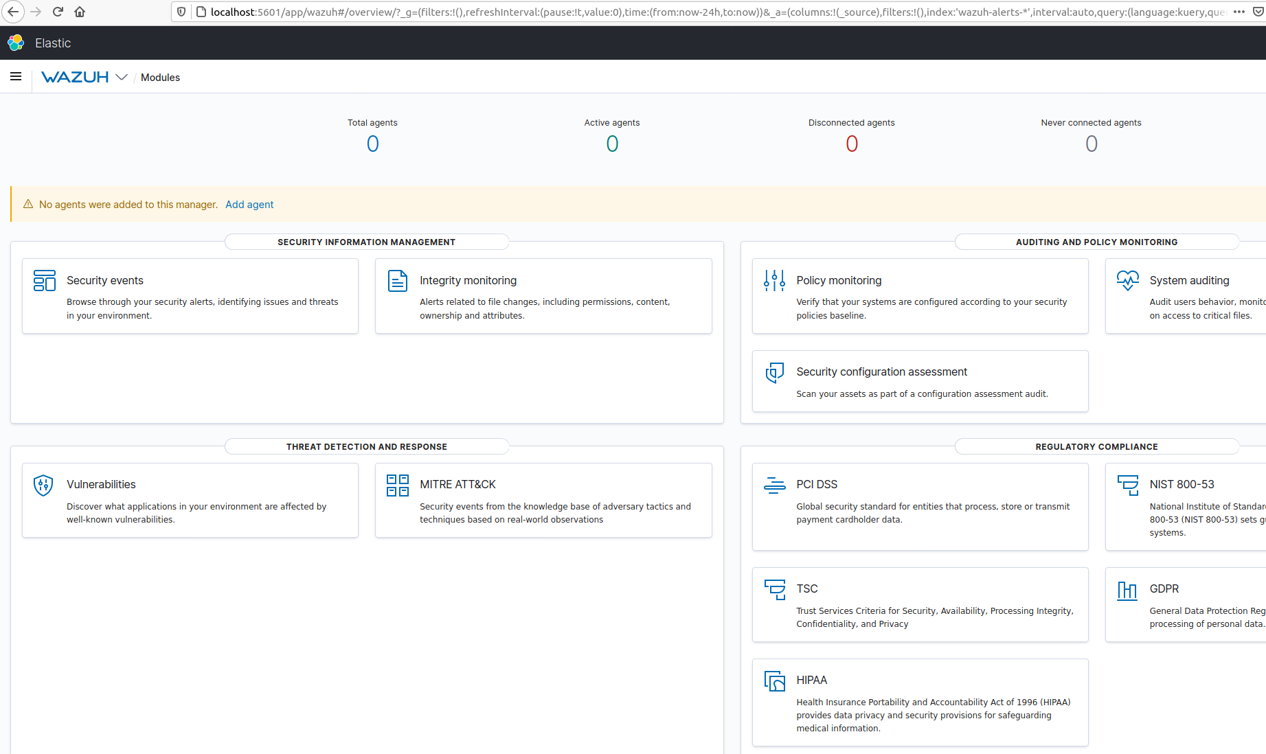Viewport: 1266px width, 754px height.
Task: Click the Never connected agents count
Action: (1091, 144)
